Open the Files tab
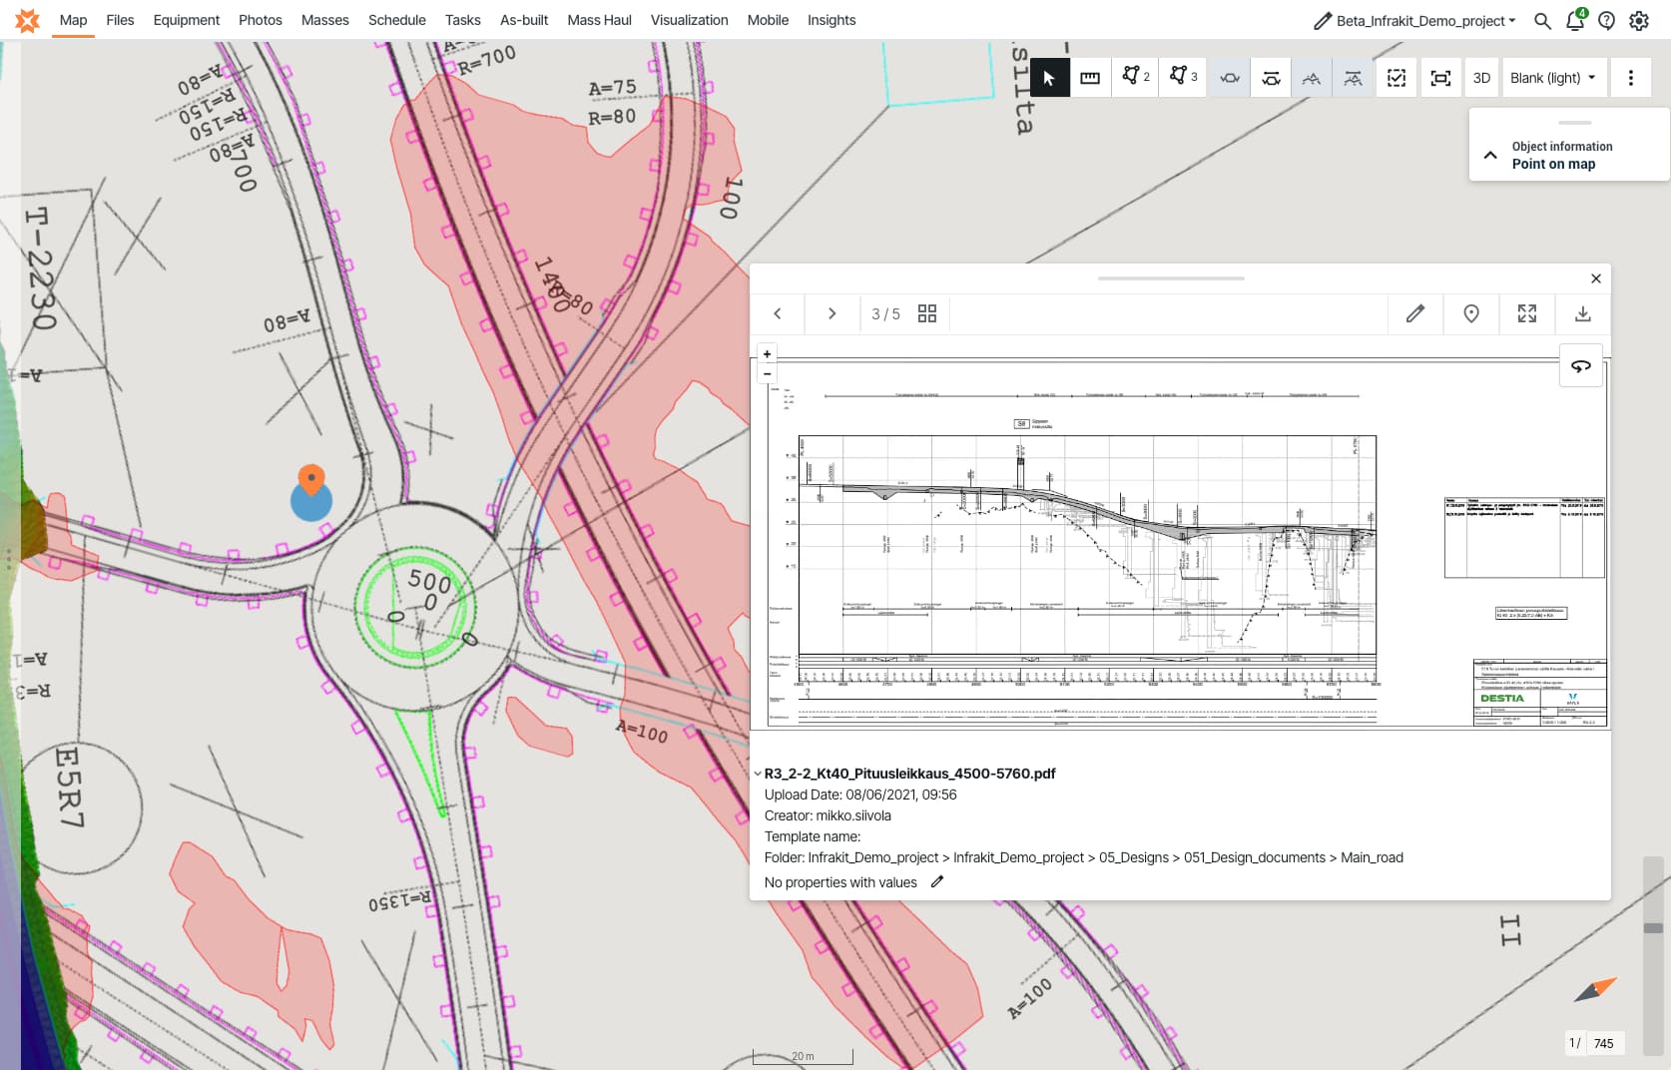The image size is (1671, 1070). click(120, 20)
